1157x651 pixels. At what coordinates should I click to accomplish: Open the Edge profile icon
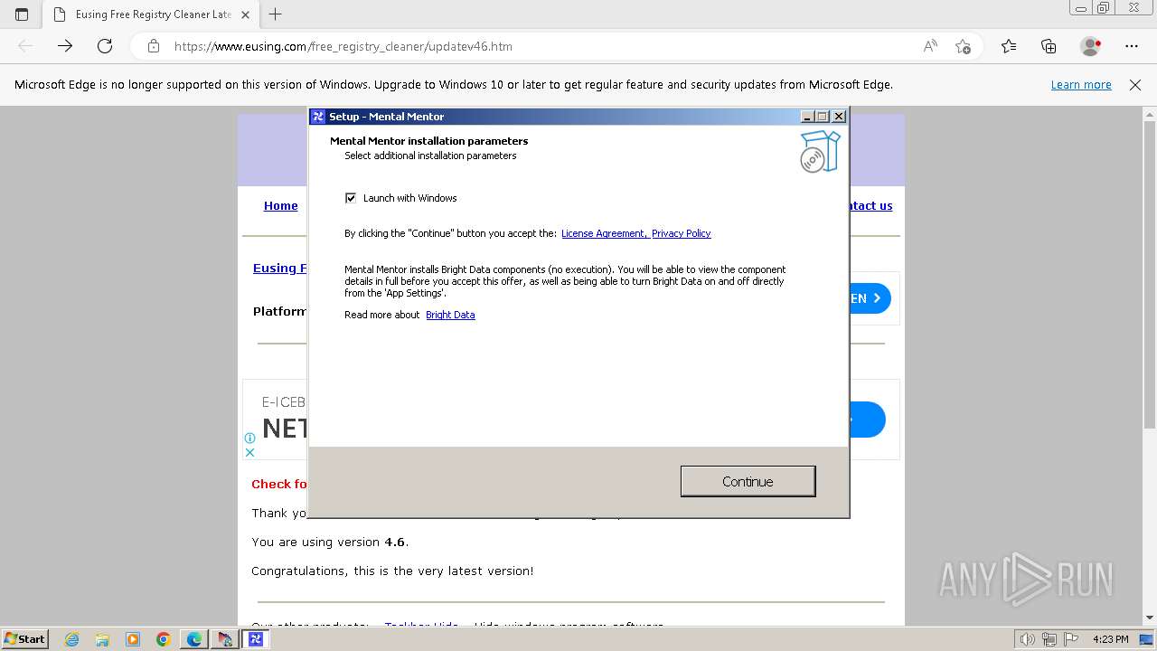point(1090,46)
